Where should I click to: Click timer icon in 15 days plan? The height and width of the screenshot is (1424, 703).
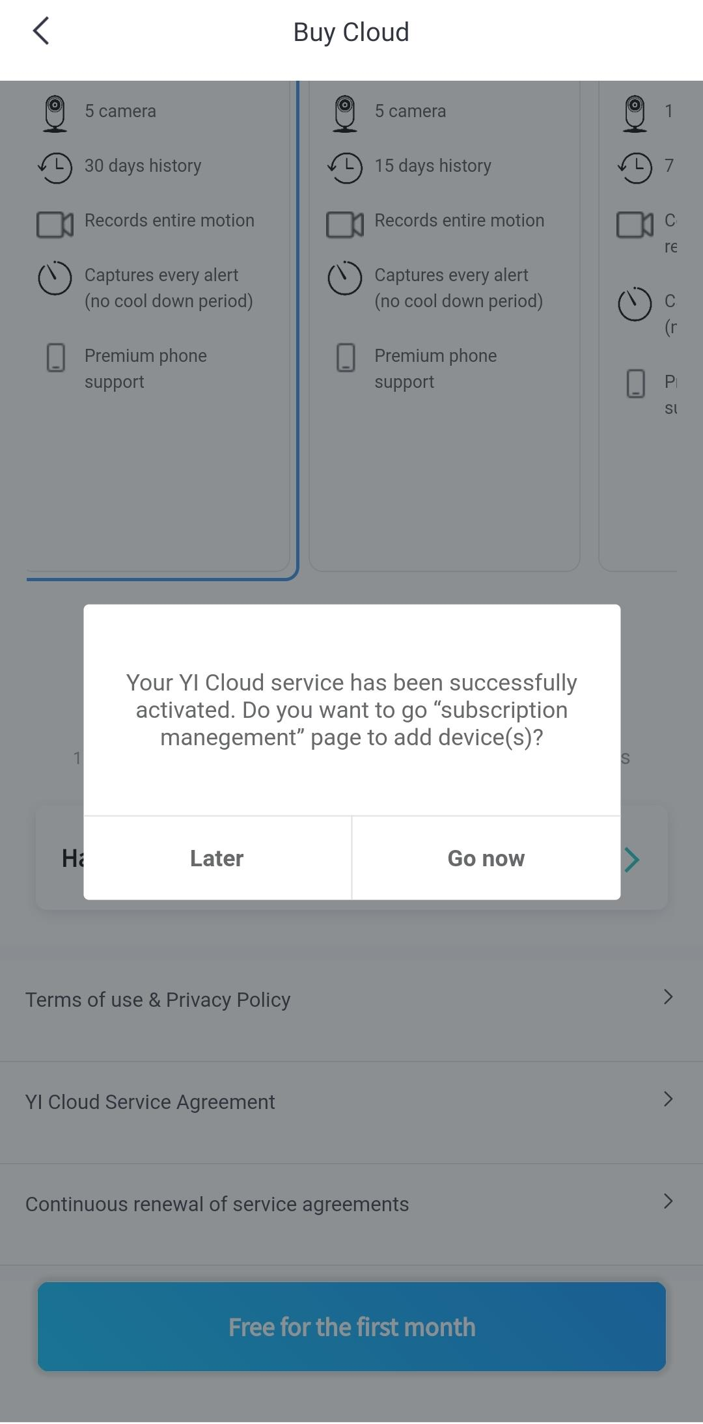345,278
